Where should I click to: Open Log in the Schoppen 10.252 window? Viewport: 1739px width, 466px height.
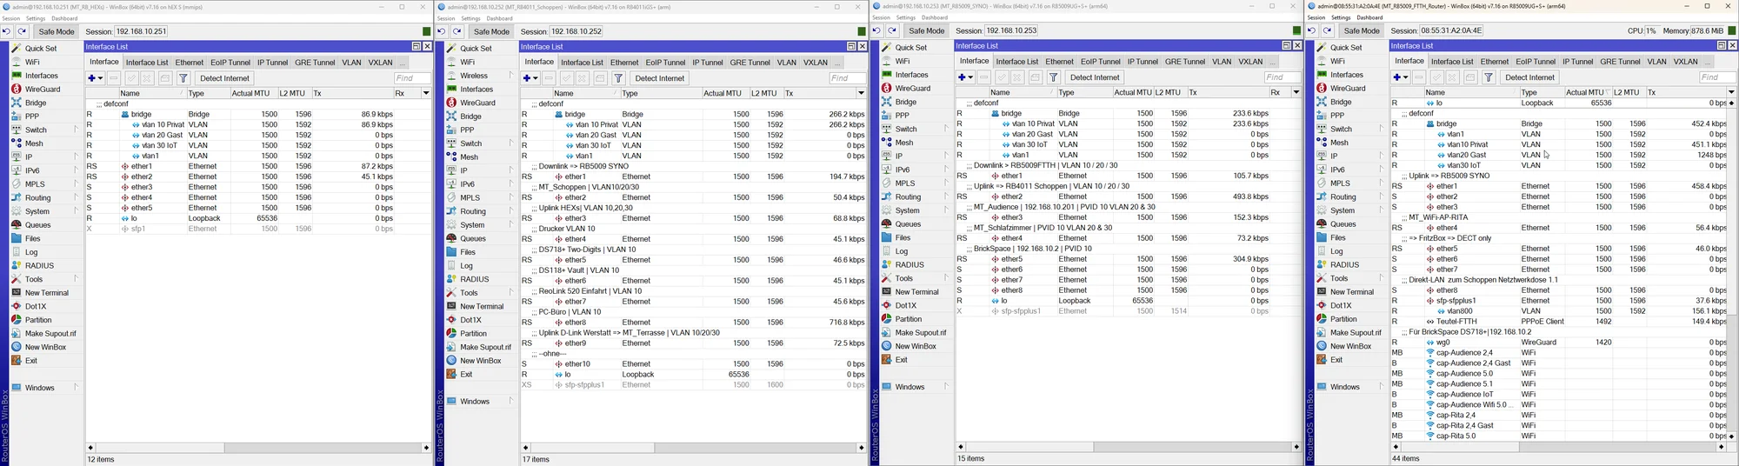pyautogui.click(x=466, y=266)
